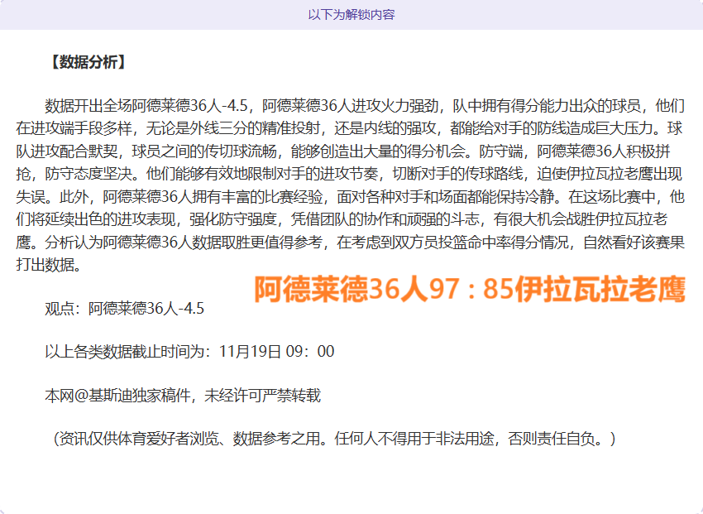Image resolution: width=703 pixels, height=514 pixels.
Task: Click the "以上各类数据截止时间为" text
Action: point(131,352)
